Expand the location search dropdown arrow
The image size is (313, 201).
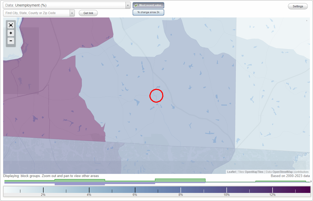[72, 13]
